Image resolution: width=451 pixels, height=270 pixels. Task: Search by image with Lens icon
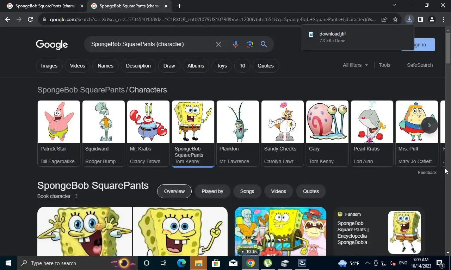[250, 44]
